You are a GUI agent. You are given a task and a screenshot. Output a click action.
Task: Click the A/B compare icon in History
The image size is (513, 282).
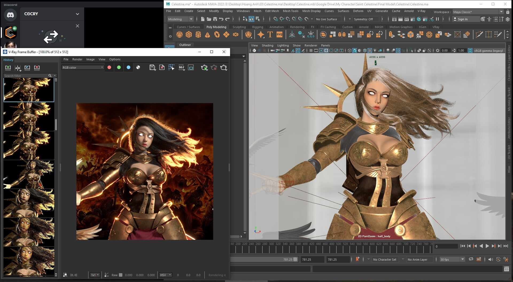(x=18, y=68)
